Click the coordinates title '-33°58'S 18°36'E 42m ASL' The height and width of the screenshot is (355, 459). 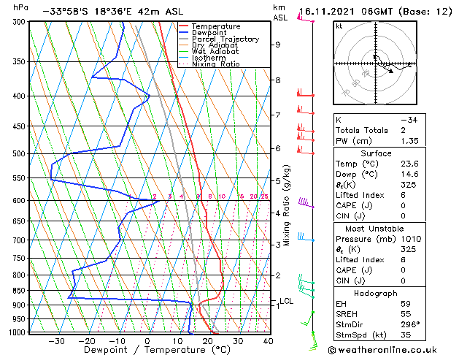[113, 12]
